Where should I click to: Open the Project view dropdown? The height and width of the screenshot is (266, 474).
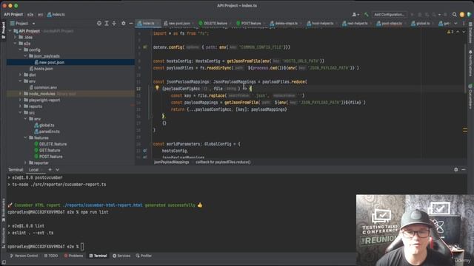(x=22, y=23)
